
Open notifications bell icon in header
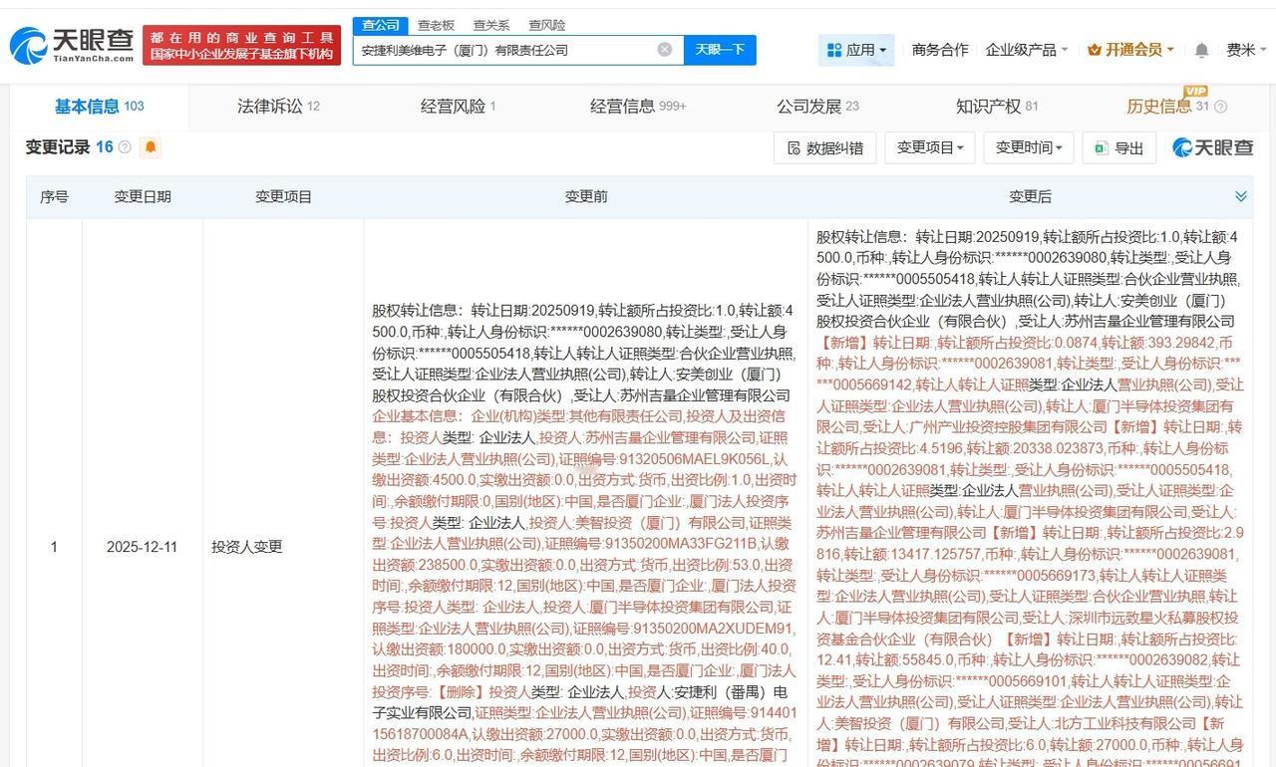coord(1201,50)
